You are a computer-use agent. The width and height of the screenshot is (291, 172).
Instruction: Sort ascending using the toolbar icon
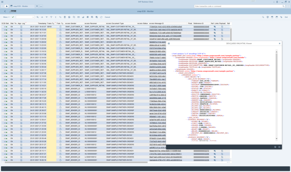click(x=42, y=17)
